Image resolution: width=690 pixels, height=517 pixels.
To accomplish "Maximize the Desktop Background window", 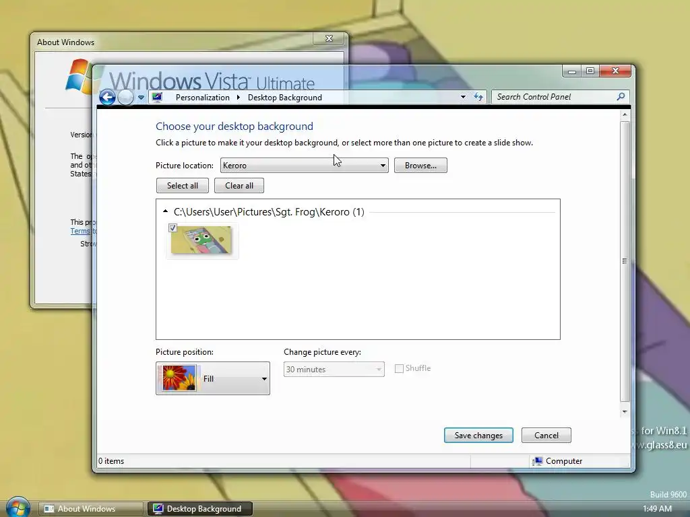I will click(x=590, y=71).
